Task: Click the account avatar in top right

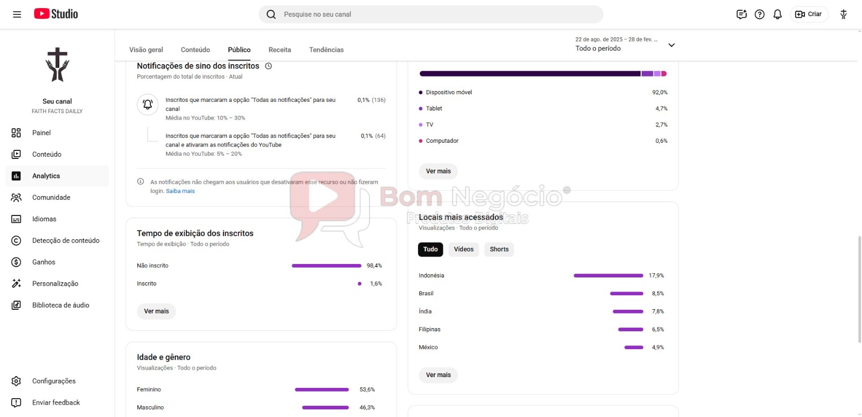Action: [843, 15]
